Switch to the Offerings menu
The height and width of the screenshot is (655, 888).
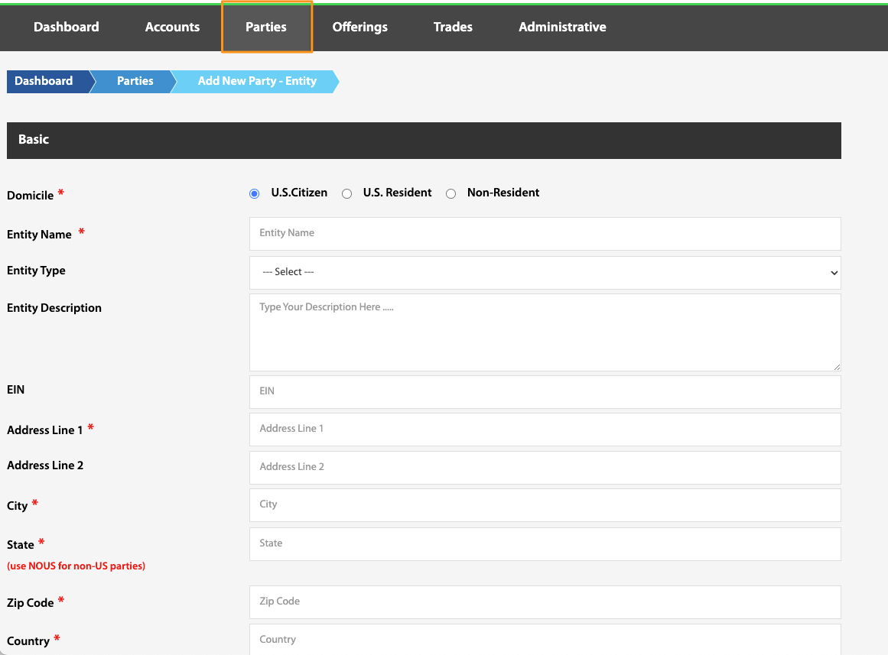359,27
